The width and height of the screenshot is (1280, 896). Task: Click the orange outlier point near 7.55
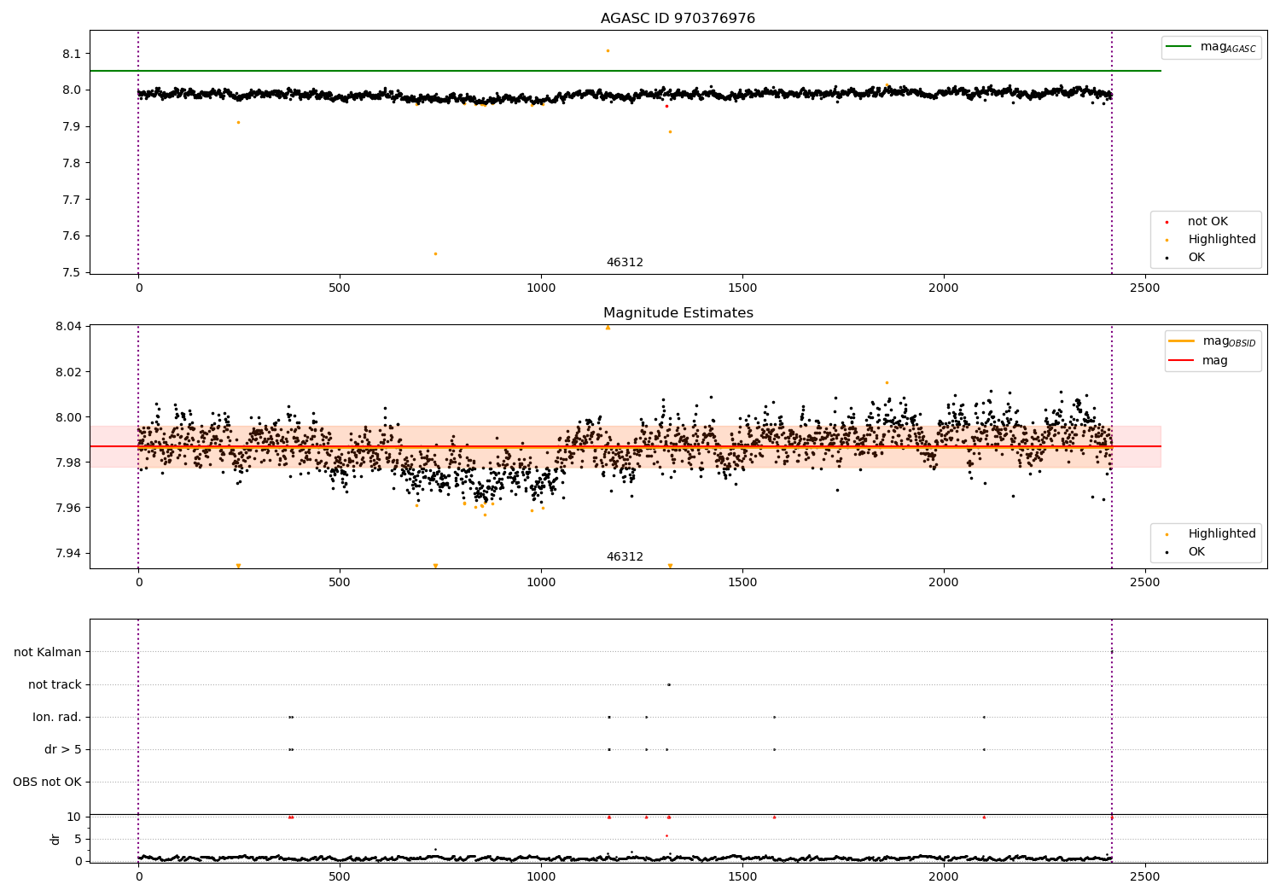point(435,253)
